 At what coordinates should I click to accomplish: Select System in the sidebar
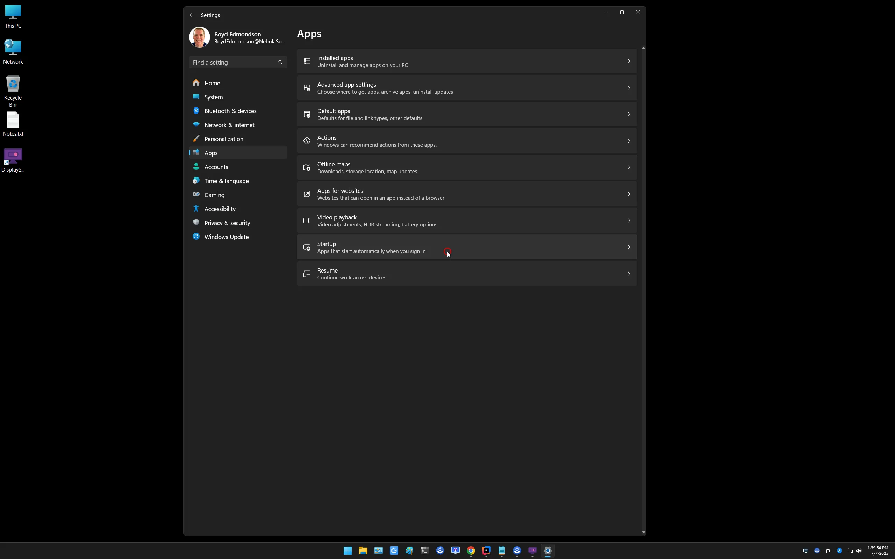pos(238,97)
